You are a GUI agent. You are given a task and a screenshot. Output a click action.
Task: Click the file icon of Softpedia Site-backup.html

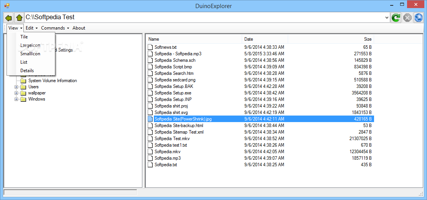(150, 126)
